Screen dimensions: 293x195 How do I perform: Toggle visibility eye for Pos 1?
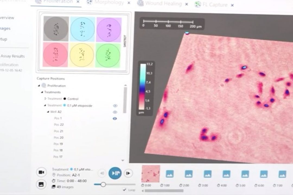pyautogui.click(x=115, y=118)
